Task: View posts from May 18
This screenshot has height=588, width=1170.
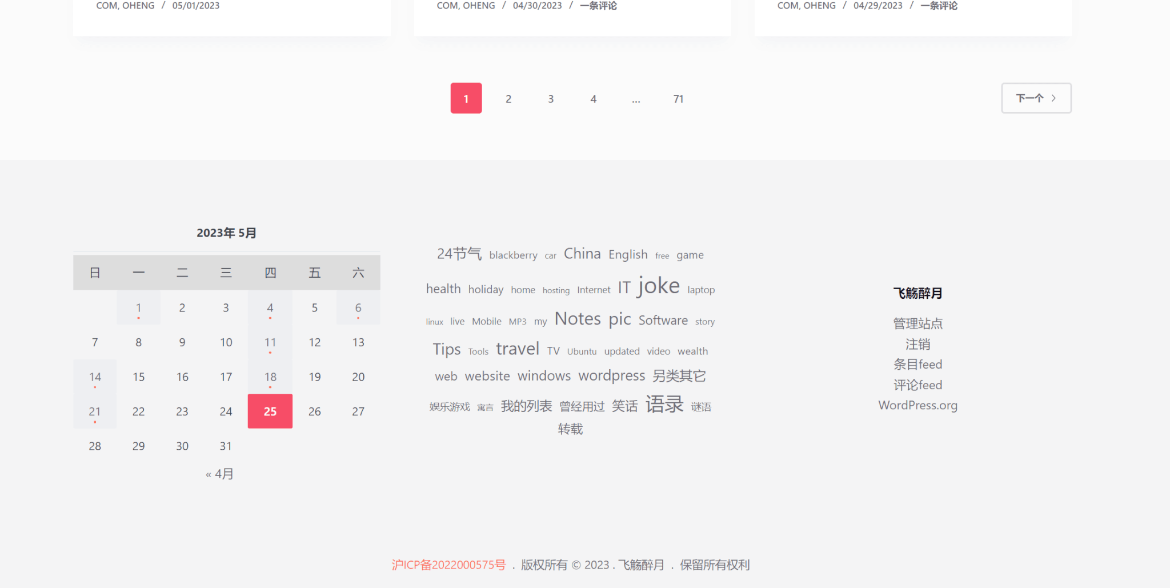Action: tap(270, 377)
